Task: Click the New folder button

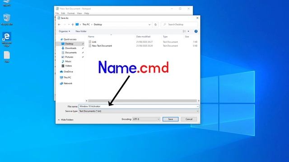Action: (x=81, y=31)
